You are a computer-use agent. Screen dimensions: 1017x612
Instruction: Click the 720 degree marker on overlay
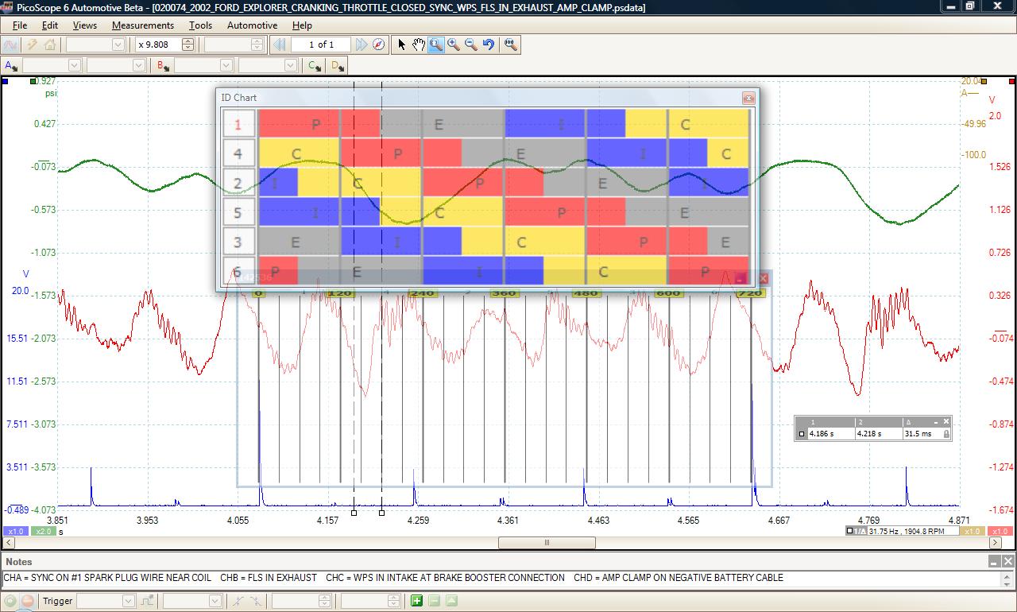click(750, 292)
